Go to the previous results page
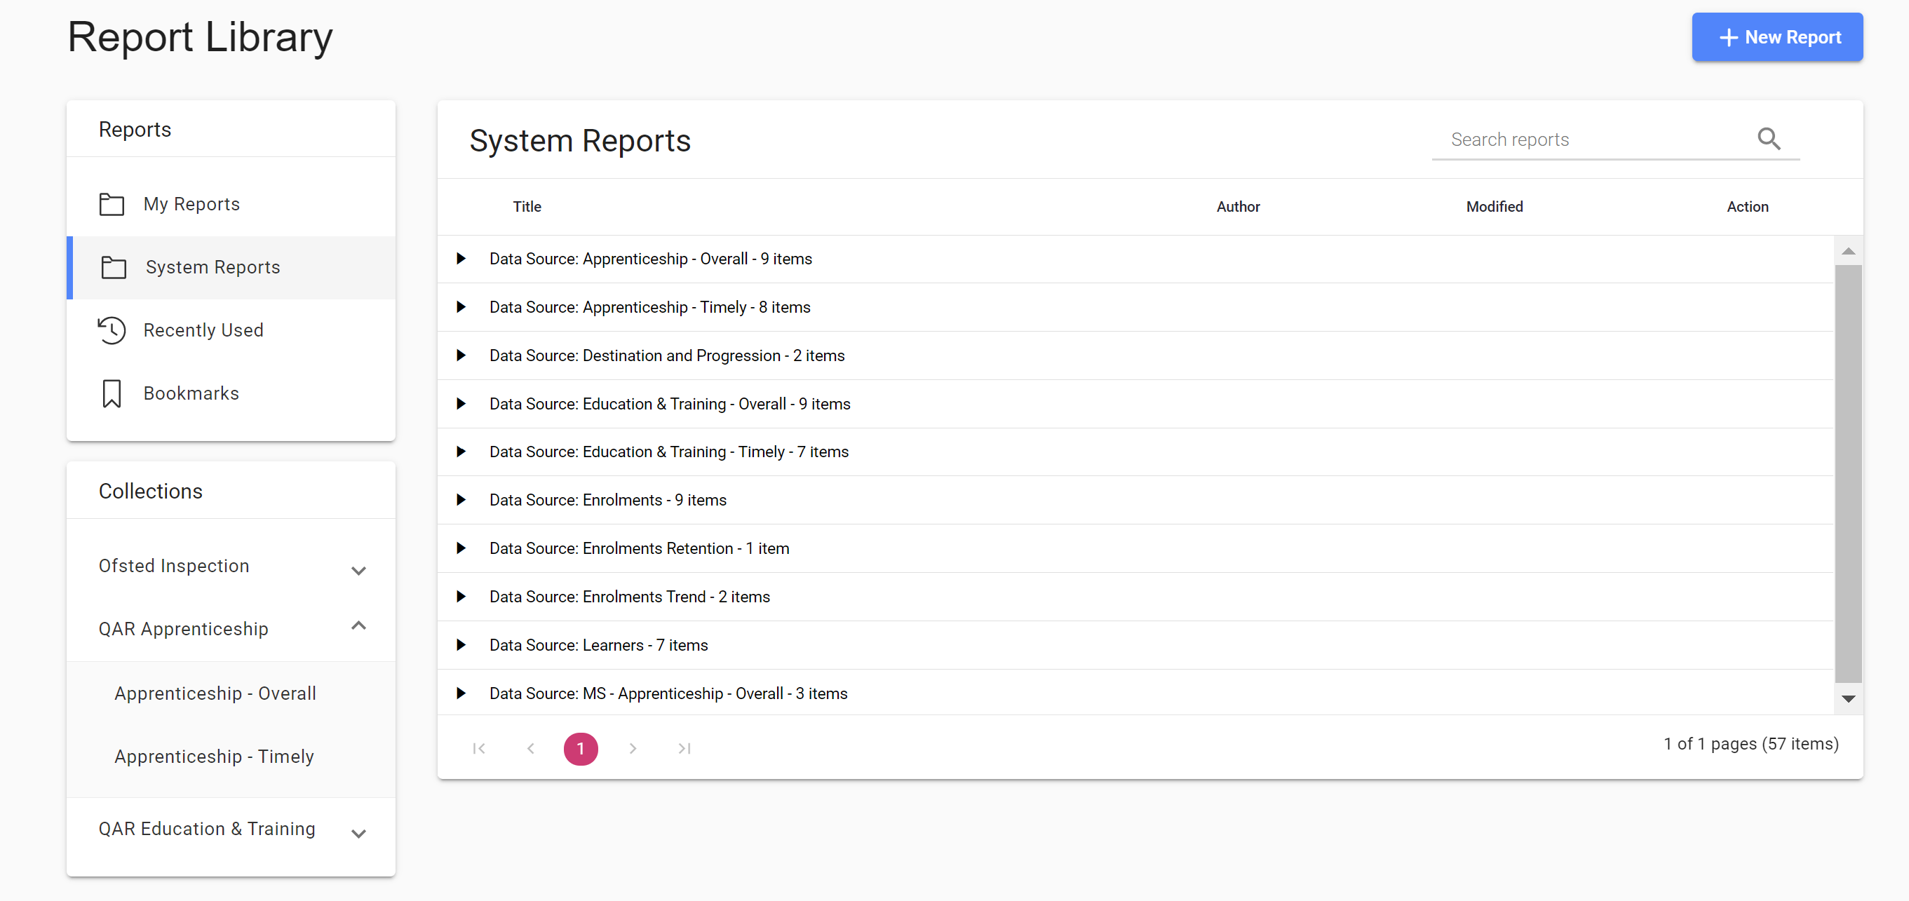 coord(531,748)
